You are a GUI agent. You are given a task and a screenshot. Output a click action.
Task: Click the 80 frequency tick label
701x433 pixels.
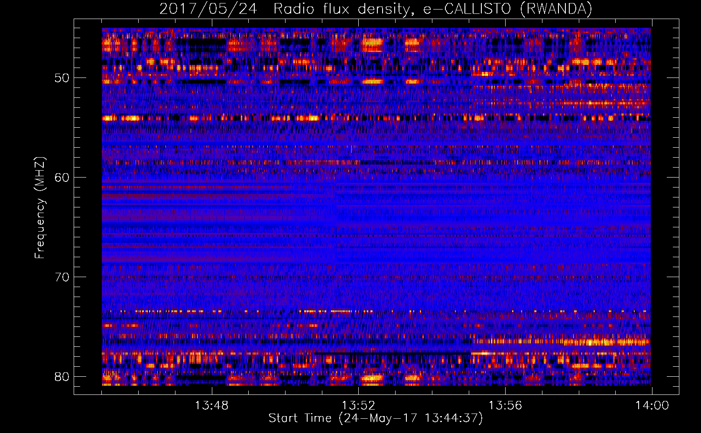tap(62, 377)
